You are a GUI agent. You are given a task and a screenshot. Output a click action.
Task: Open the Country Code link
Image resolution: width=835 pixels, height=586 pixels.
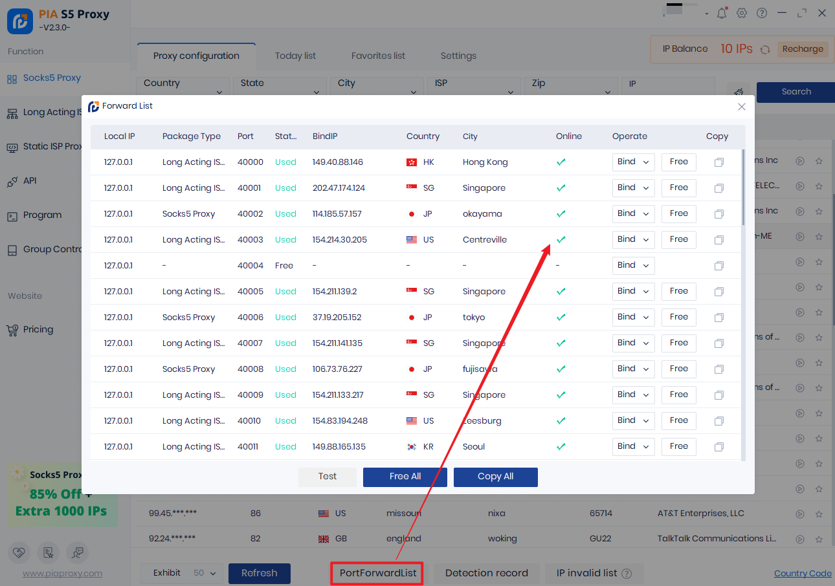point(803,573)
